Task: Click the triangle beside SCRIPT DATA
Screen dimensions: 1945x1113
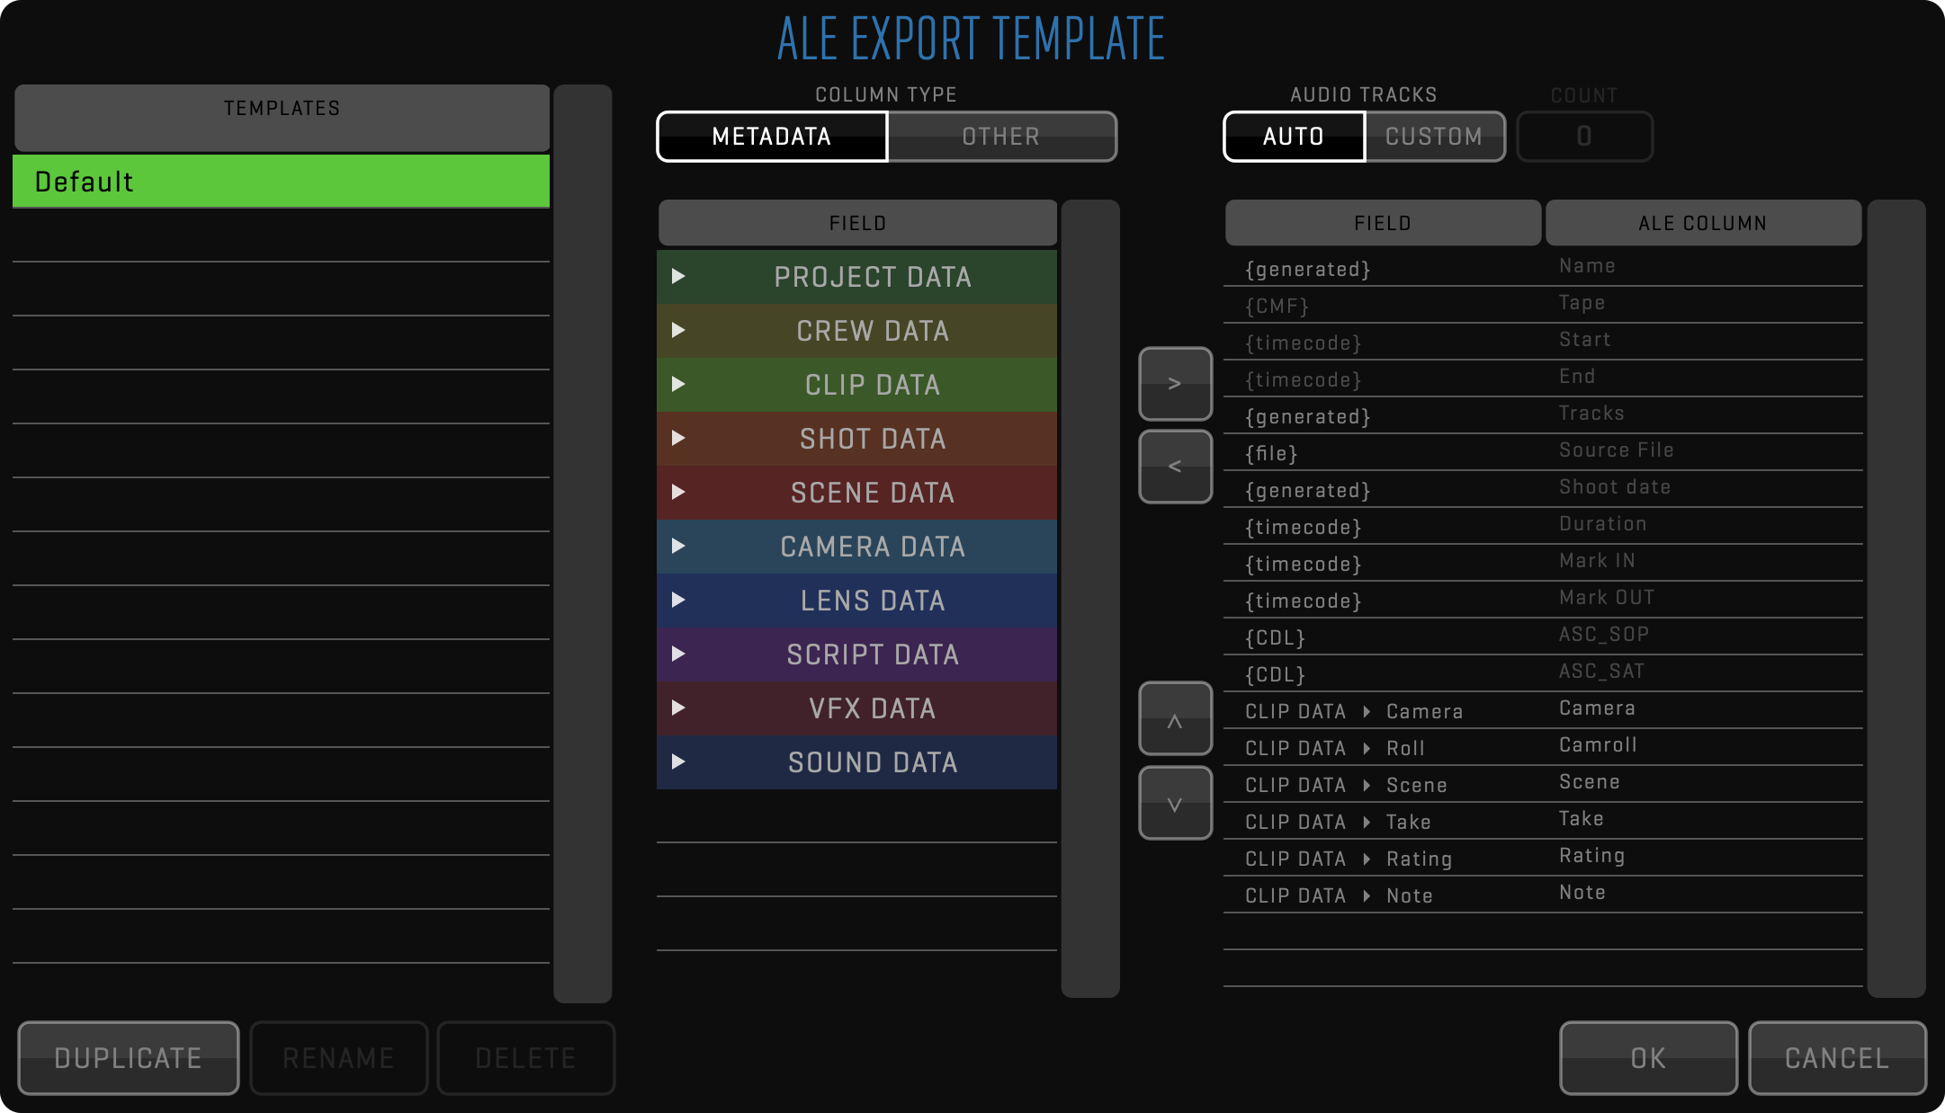Action: 678,654
